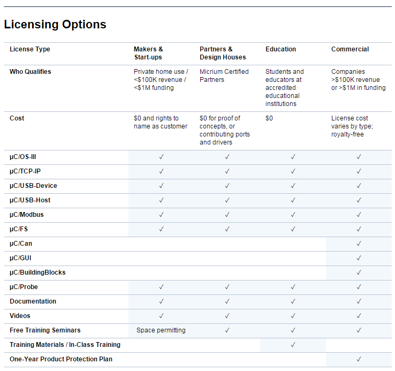Click the Education column header
Viewport: 395px width, 371px height.
pos(280,49)
